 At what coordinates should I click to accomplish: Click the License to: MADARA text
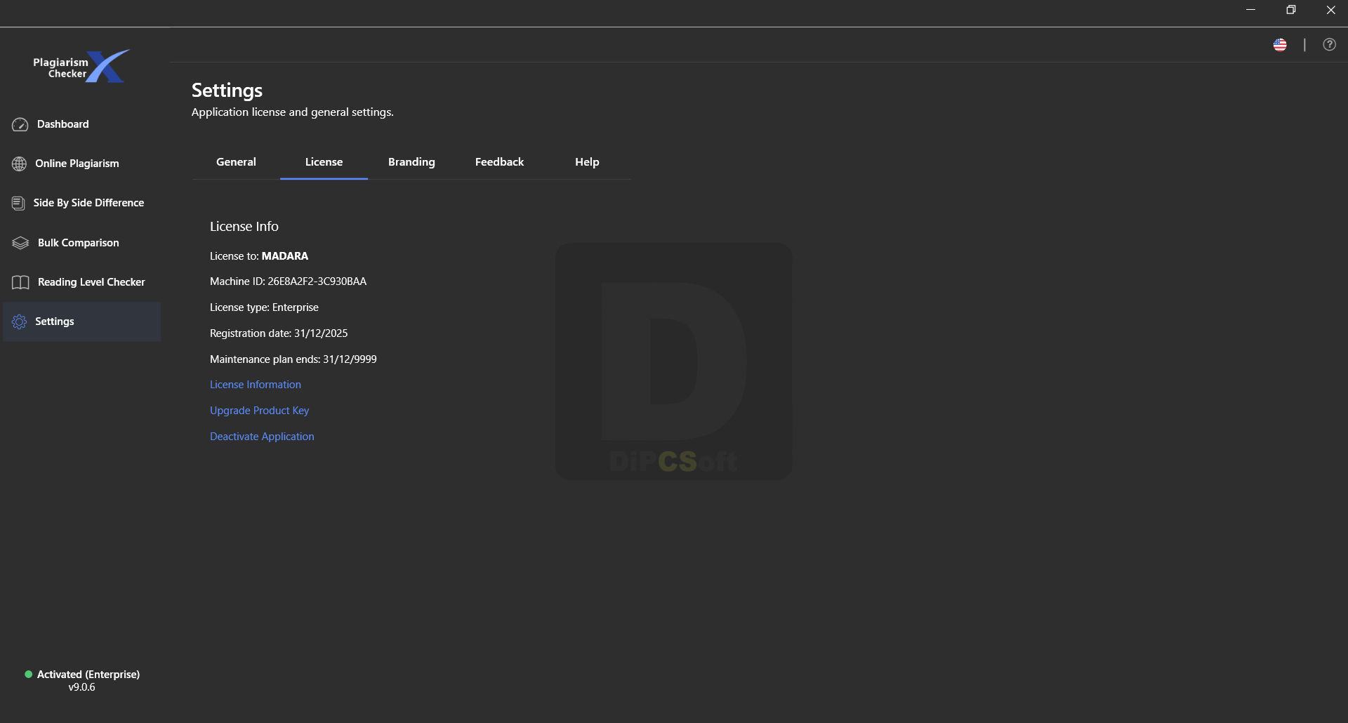(x=259, y=256)
